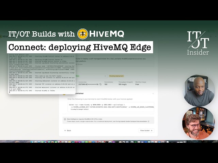Copy the masked license key
Screen dimensions: 218x163
100,84
